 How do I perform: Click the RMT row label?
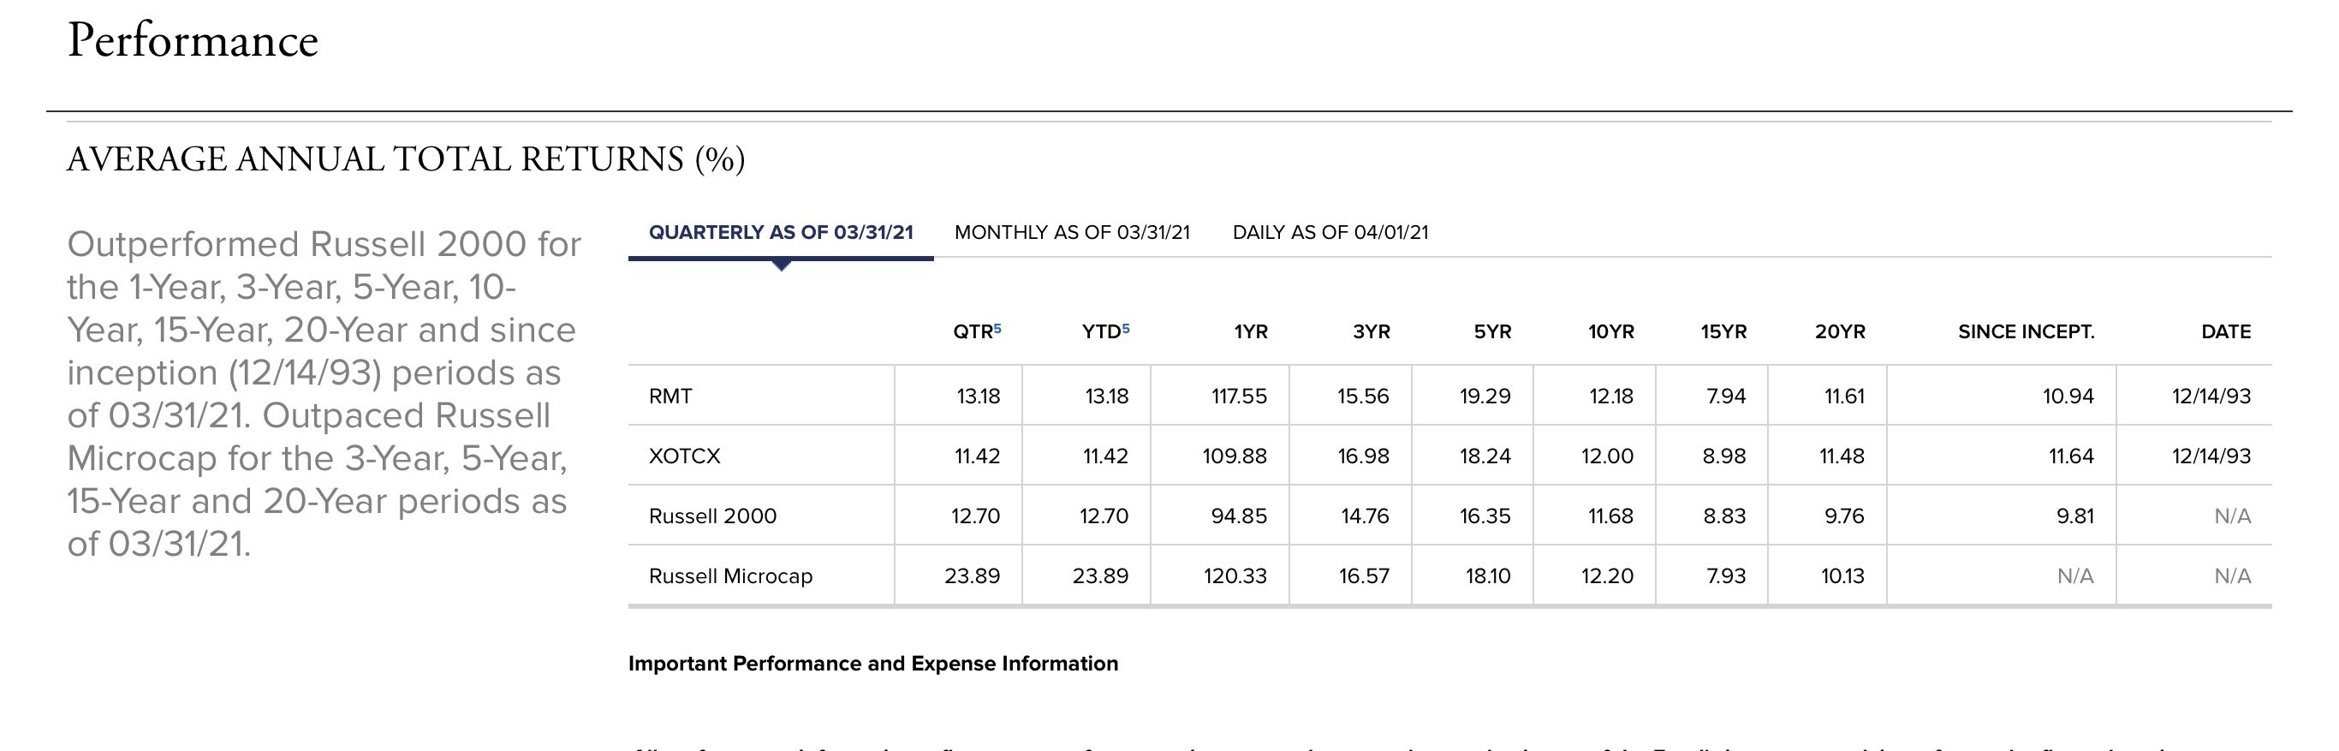tap(670, 396)
